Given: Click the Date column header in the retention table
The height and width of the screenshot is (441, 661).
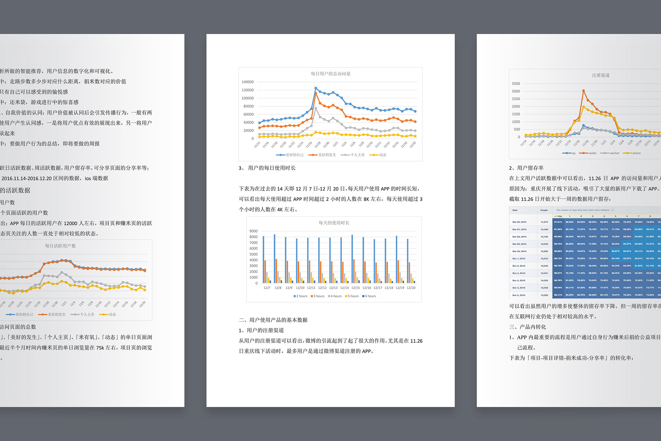Looking at the screenshot, I should 515,210.
